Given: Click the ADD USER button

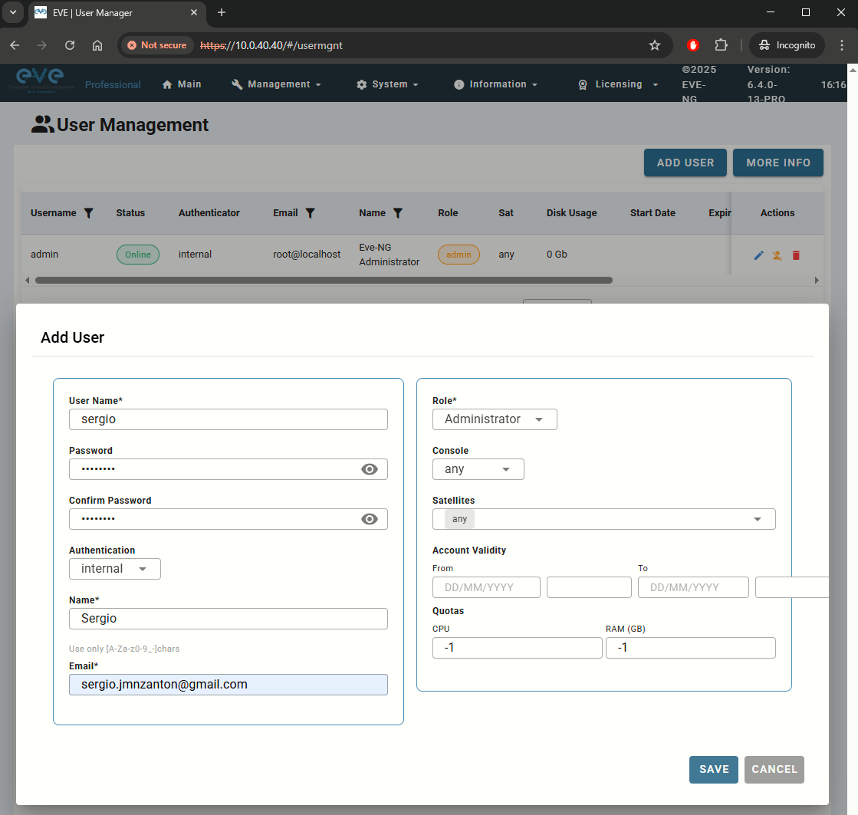Looking at the screenshot, I should click(685, 163).
